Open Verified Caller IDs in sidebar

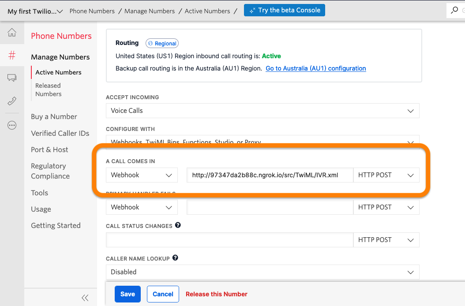click(x=60, y=133)
